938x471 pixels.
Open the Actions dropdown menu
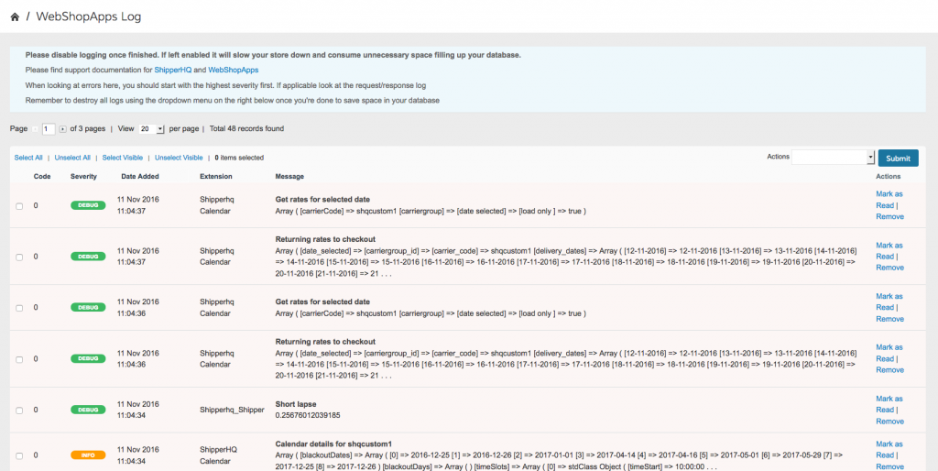click(x=833, y=158)
